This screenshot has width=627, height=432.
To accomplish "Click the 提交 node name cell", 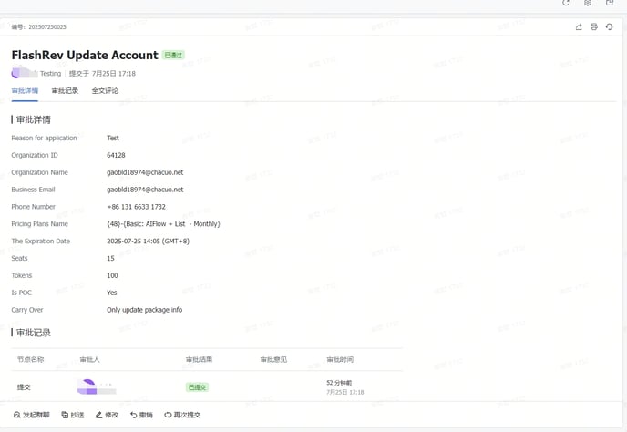I will pyautogui.click(x=24, y=387).
